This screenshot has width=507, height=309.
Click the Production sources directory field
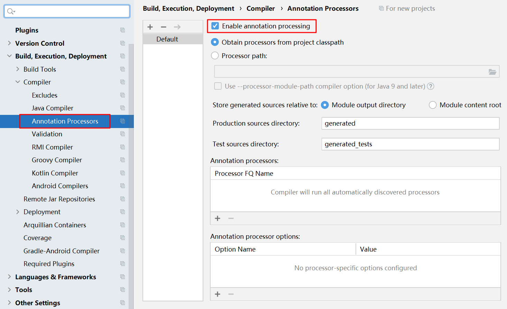(x=410, y=124)
